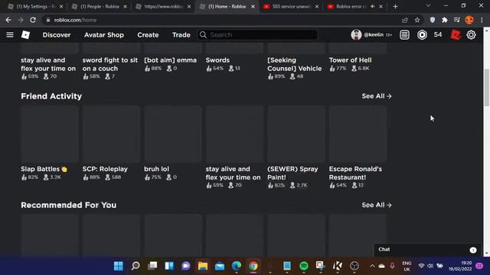Click the share page icon in the address bar
The image size is (490, 275).
(405, 20)
